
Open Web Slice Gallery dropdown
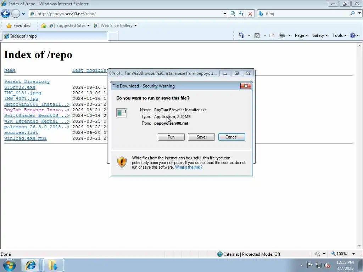point(115,25)
